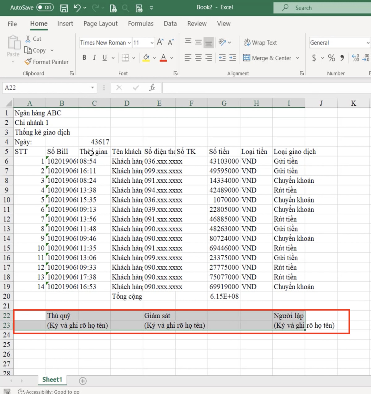Toggle Wrap Text
This screenshot has width=371, height=394.
(x=260, y=43)
